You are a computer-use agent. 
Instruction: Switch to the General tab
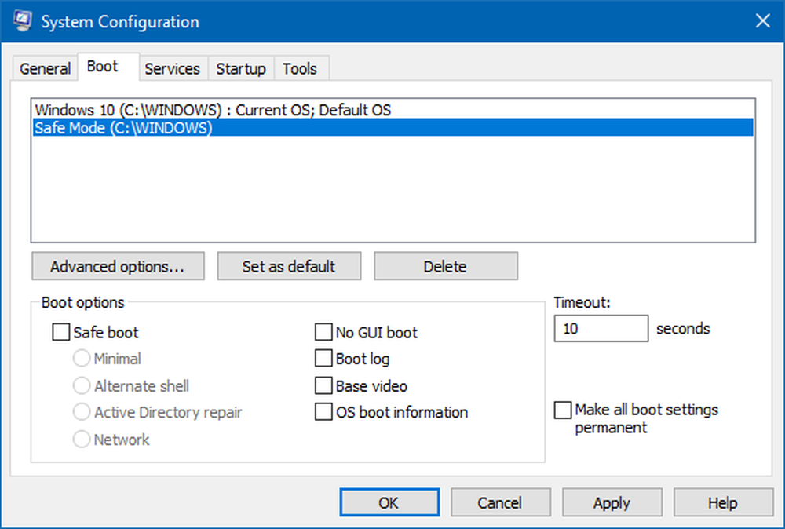[x=45, y=69]
